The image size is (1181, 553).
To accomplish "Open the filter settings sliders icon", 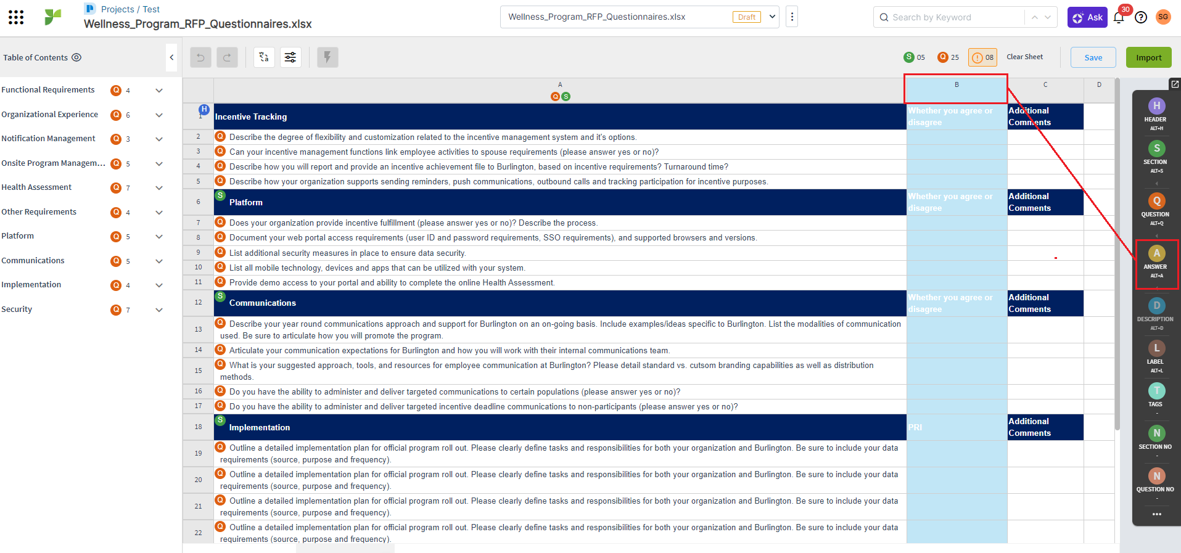I will pyautogui.click(x=290, y=57).
